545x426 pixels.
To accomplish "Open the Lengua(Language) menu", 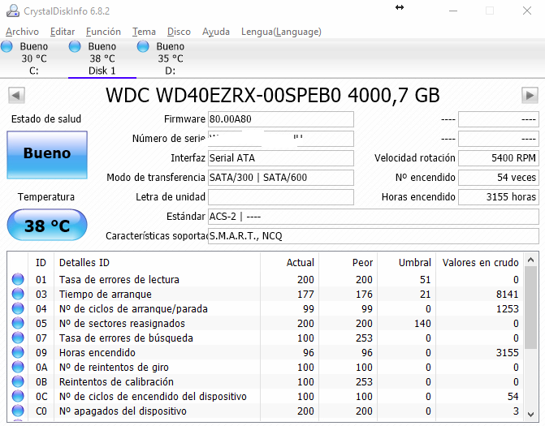I will tap(281, 32).
